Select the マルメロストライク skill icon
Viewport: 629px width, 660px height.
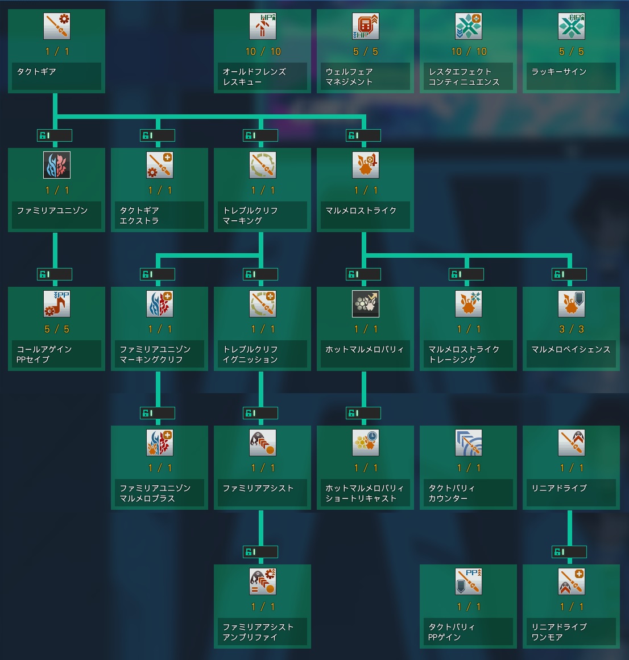[365, 165]
